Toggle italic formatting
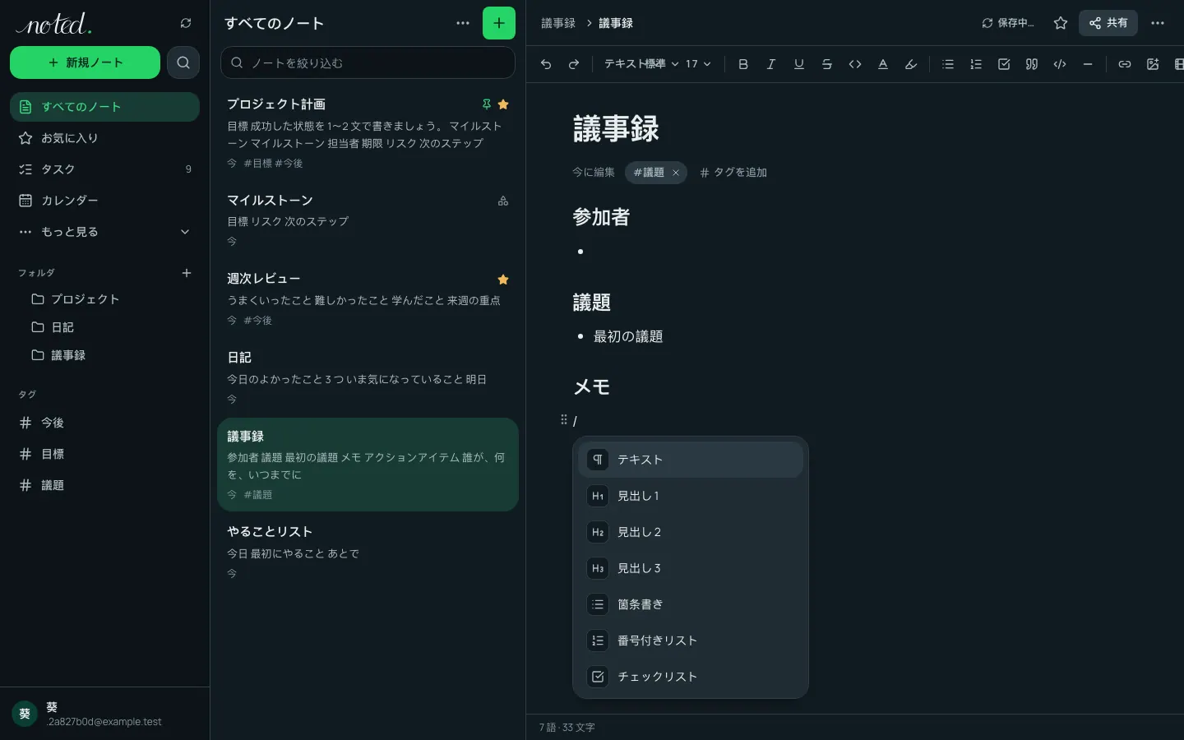The image size is (1184, 740). coord(771,64)
